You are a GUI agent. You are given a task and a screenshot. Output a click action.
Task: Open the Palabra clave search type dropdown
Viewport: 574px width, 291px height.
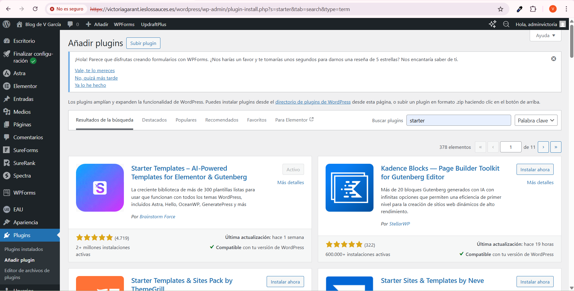tap(536, 120)
